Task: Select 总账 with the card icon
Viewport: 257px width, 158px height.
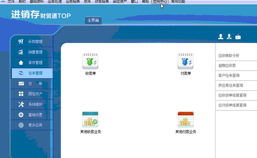Action: (32, 84)
